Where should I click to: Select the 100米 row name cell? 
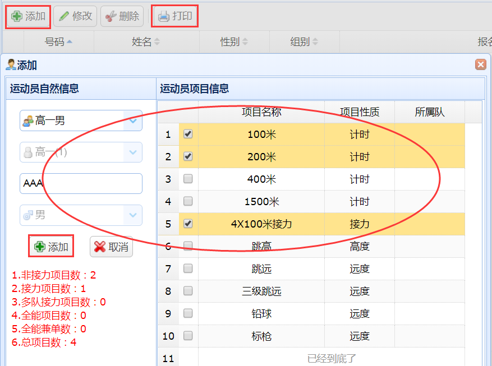coord(261,135)
